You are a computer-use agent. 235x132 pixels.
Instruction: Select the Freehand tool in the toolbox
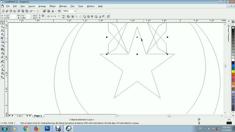click(2, 34)
